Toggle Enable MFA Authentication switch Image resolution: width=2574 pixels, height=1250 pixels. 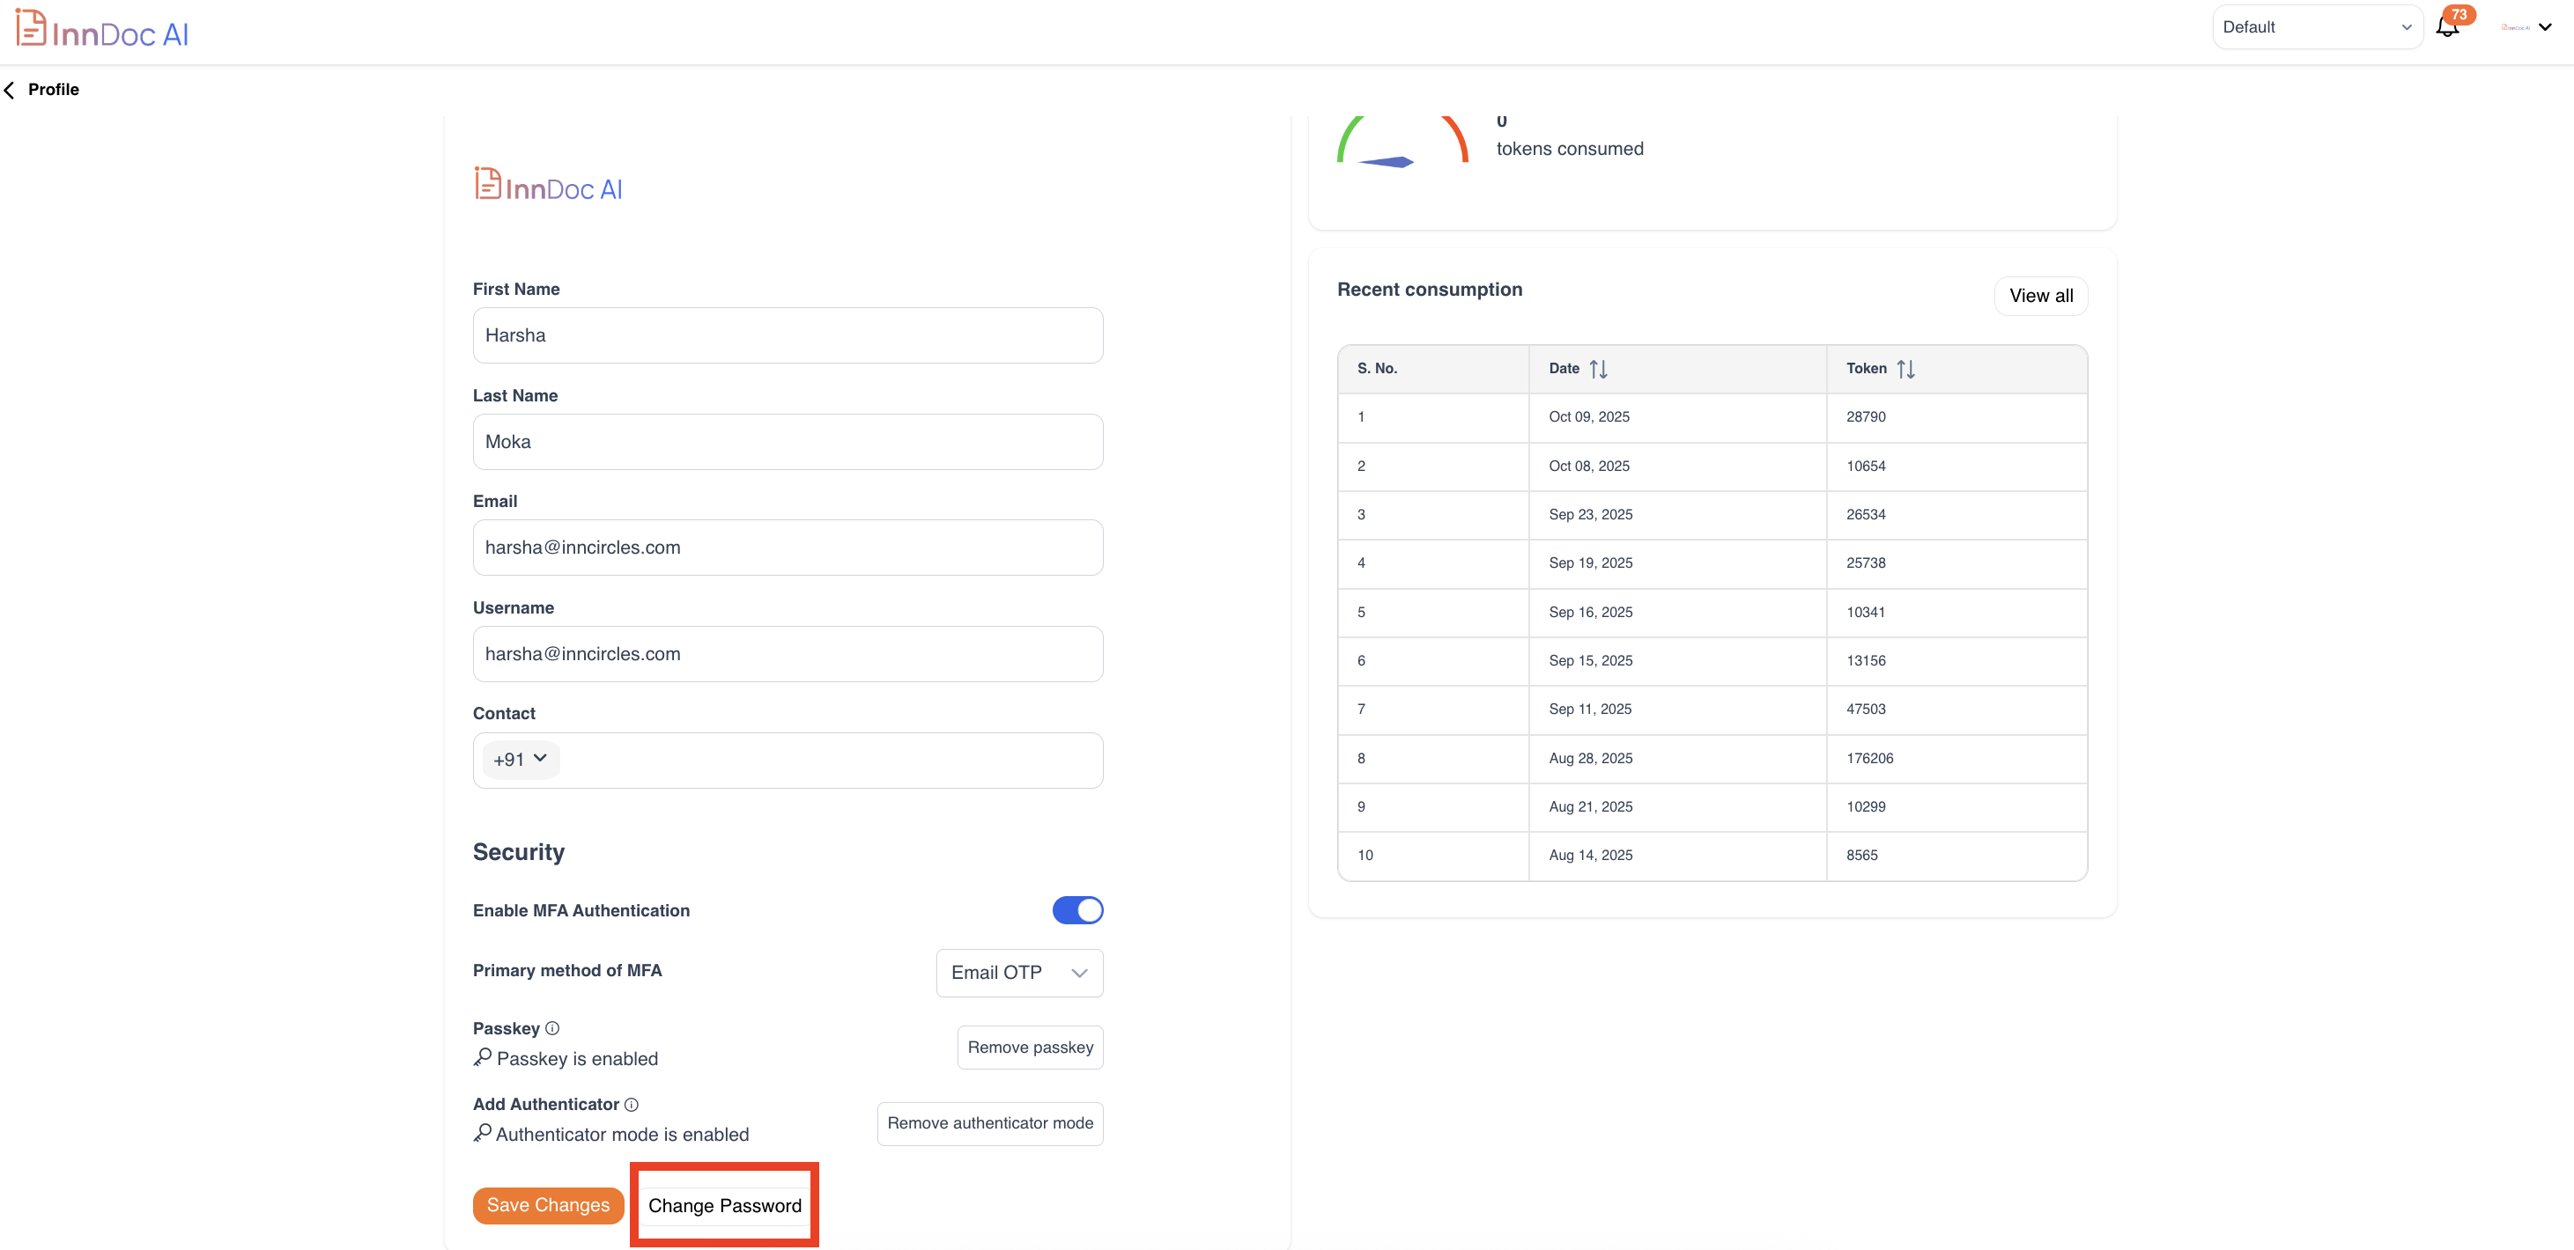(x=1077, y=910)
